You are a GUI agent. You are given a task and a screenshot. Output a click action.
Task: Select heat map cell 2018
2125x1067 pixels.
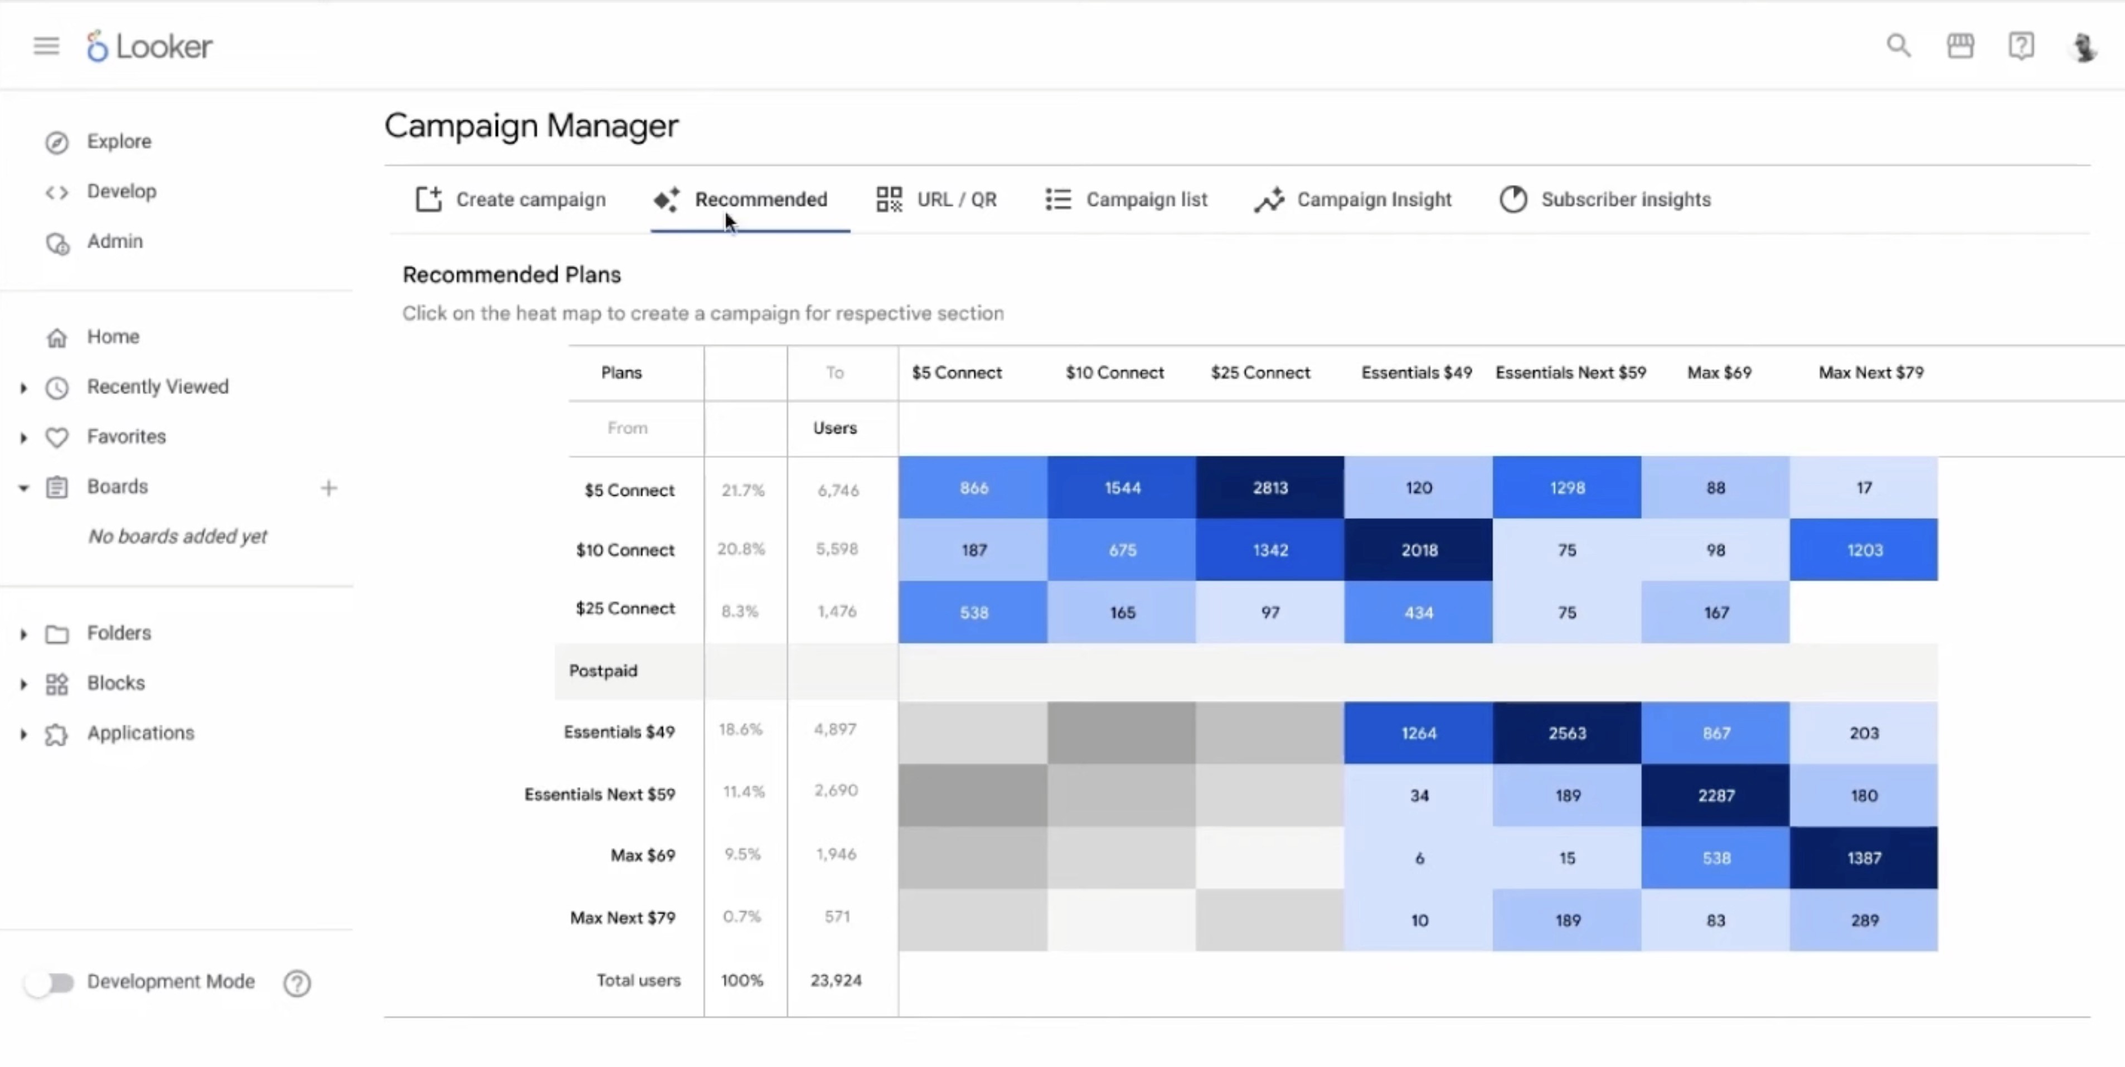click(x=1418, y=550)
